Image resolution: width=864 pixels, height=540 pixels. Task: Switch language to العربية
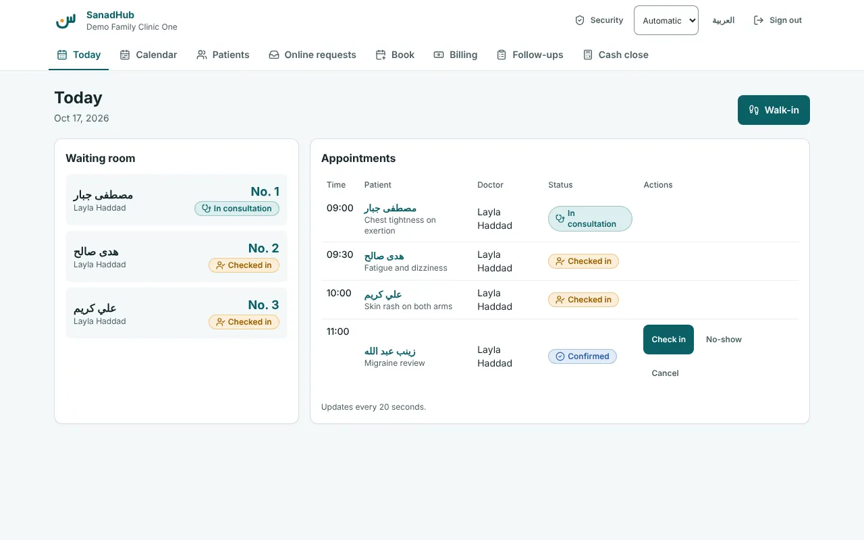coord(724,20)
